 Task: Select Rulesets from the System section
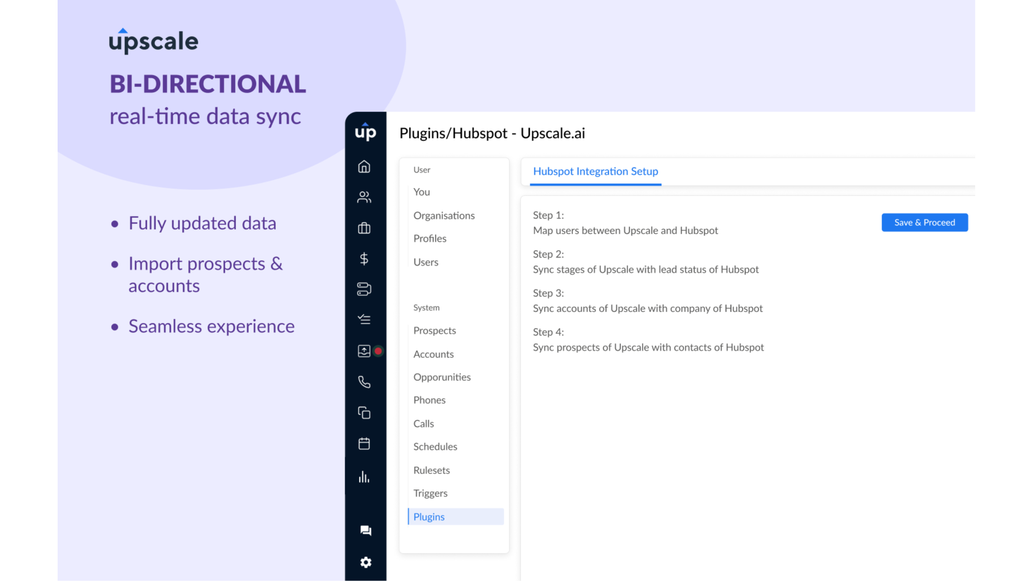pyautogui.click(x=431, y=470)
